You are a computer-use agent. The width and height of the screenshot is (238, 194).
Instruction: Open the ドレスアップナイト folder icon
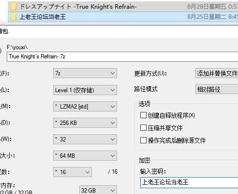click(x=14, y=7)
